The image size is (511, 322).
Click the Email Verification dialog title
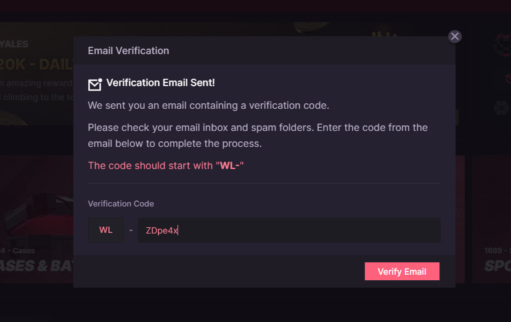pos(128,50)
